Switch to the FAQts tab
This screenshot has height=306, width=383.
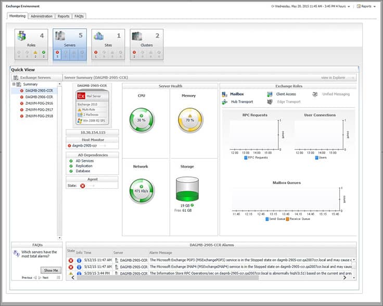[x=79, y=16]
